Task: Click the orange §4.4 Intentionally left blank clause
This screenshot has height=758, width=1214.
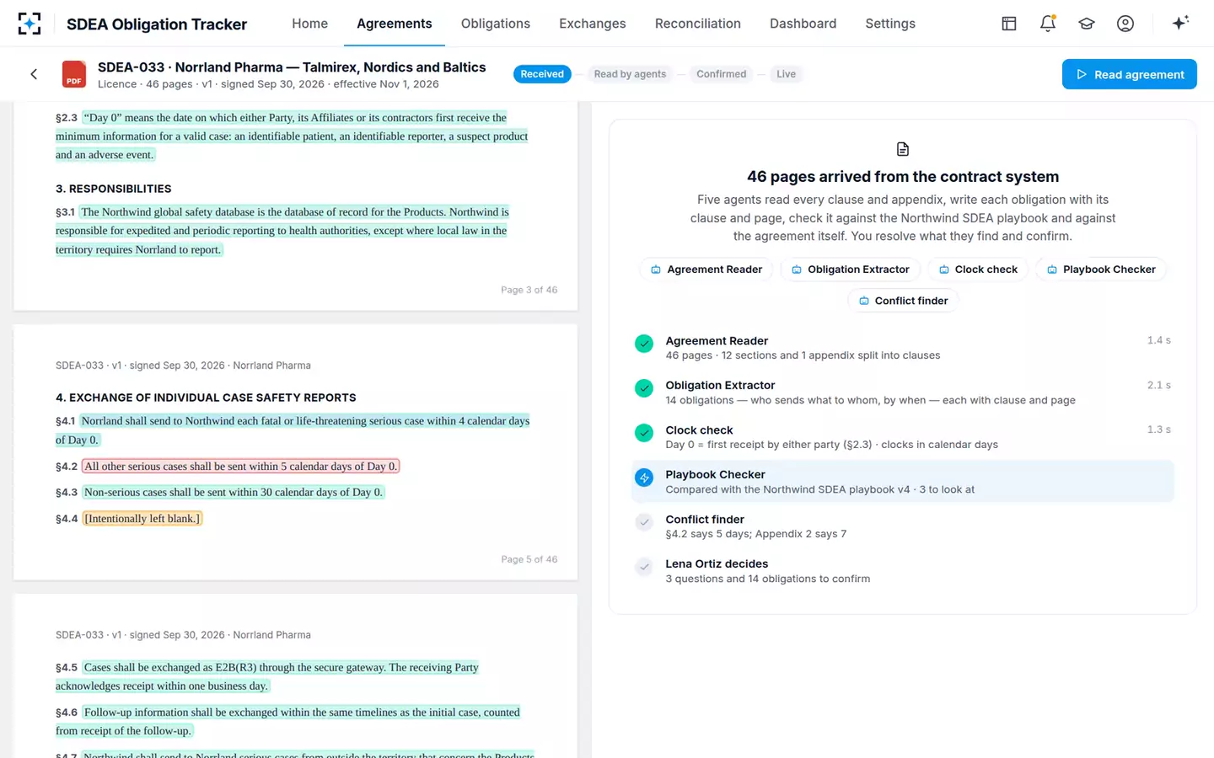Action: [142, 518]
